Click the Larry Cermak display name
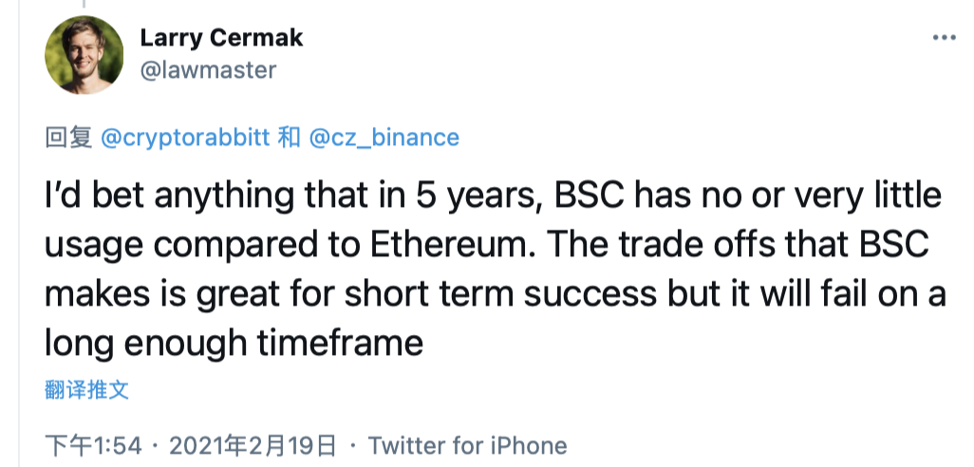 pyautogui.click(x=221, y=38)
